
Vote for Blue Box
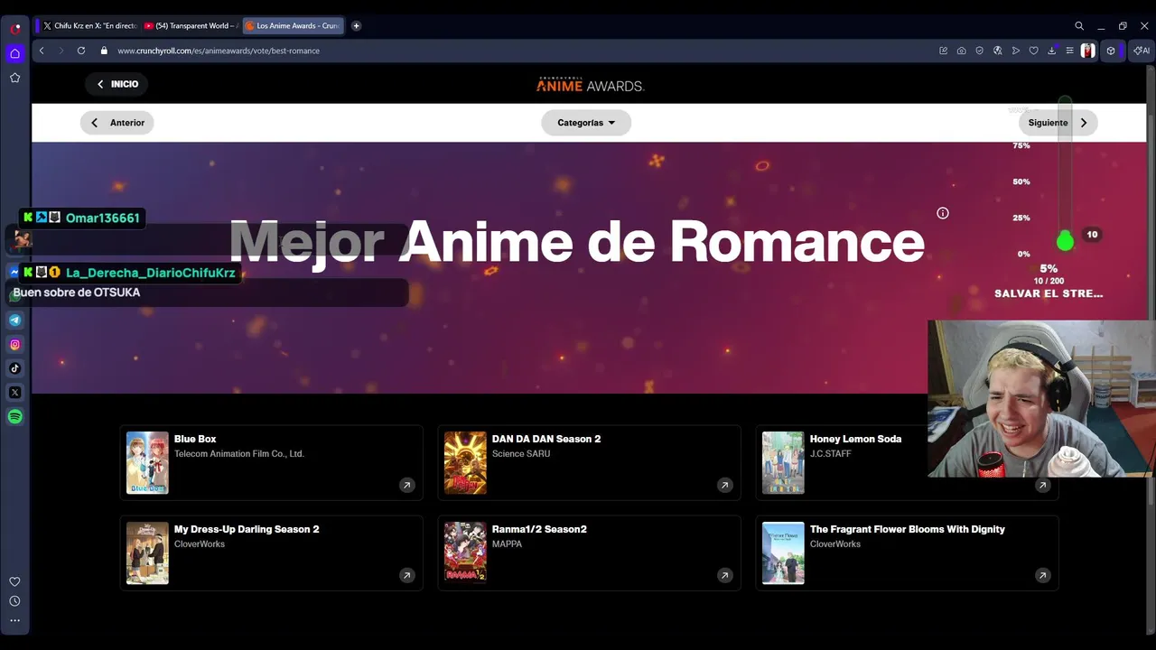pyautogui.click(x=271, y=462)
